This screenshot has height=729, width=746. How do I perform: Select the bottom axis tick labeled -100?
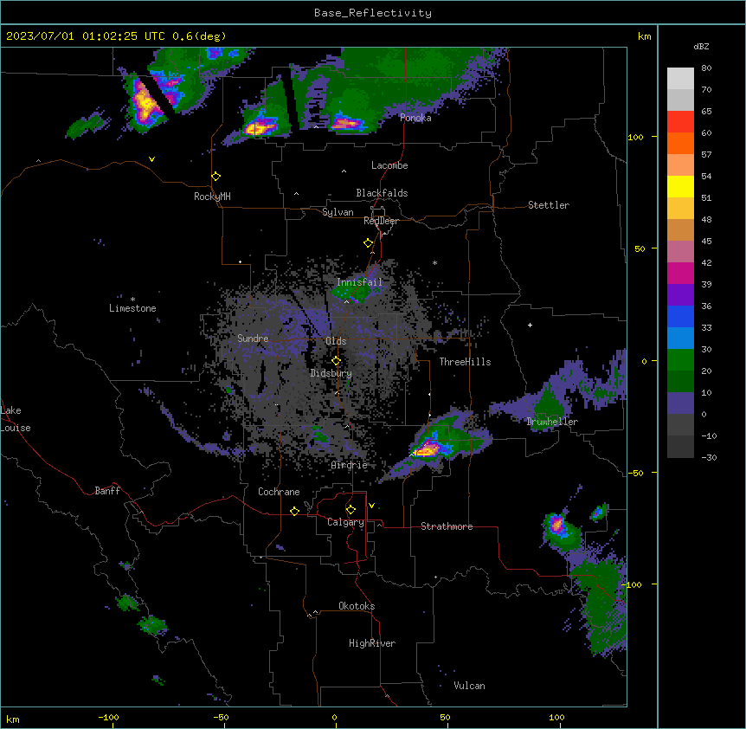108,717
